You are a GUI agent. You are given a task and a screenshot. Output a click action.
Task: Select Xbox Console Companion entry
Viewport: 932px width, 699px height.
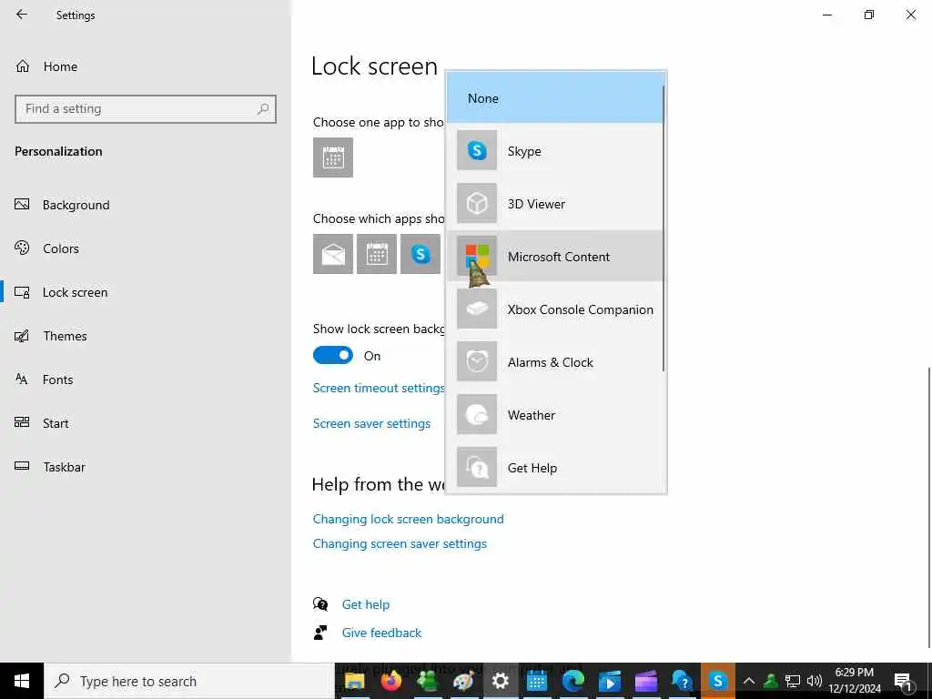(x=555, y=309)
